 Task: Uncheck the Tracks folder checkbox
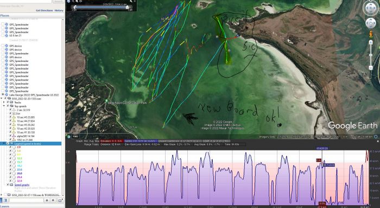coord(8,102)
